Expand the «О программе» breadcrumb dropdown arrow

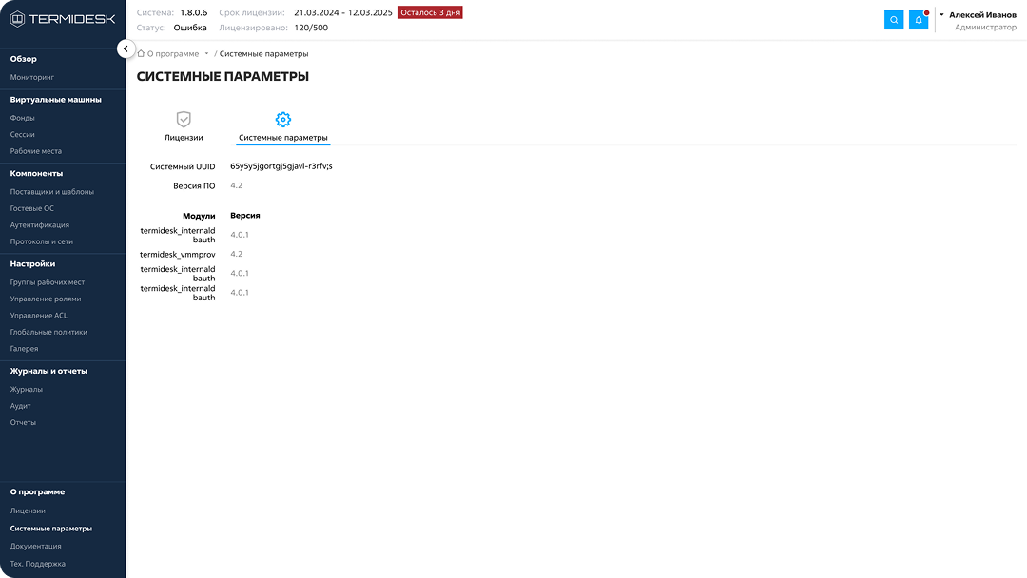point(206,54)
